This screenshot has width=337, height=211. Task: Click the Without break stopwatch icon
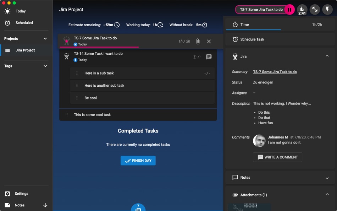click(205, 25)
